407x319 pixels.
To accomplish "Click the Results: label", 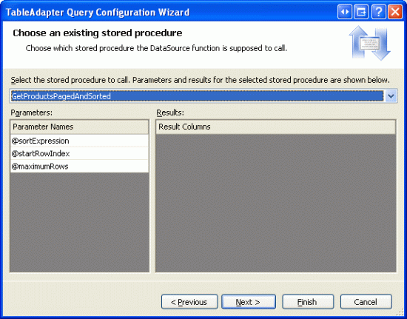I will [170, 113].
